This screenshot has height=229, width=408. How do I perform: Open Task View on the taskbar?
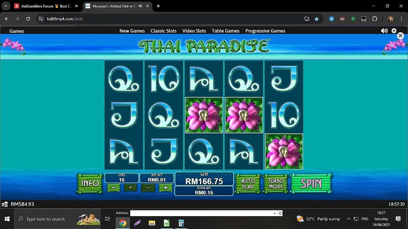point(107,219)
